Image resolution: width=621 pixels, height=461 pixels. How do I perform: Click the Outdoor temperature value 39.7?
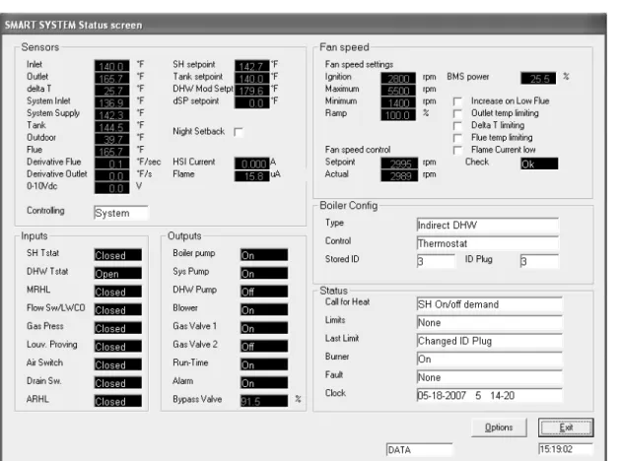(111, 139)
